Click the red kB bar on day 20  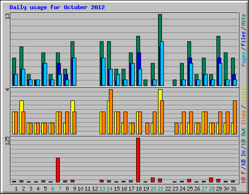pyautogui.click(x=153, y=180)
